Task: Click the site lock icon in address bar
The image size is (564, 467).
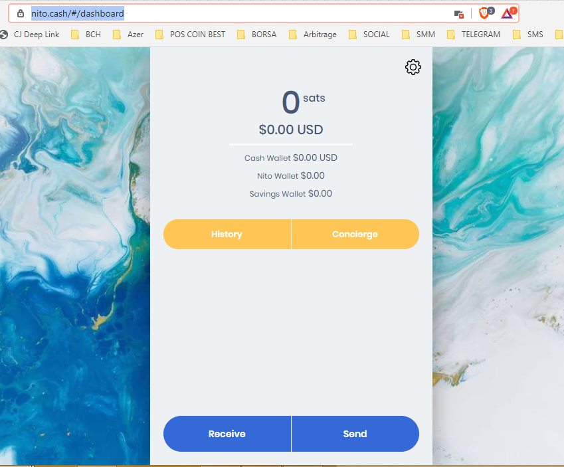Action: 21,14
